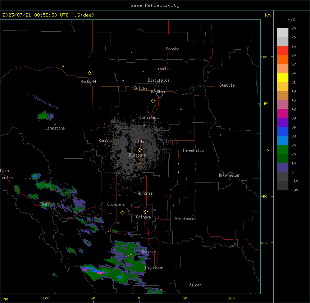The image size is (310, 303).
Task: Click the Base_Reflectivity title text
Action: coord(155,5)
